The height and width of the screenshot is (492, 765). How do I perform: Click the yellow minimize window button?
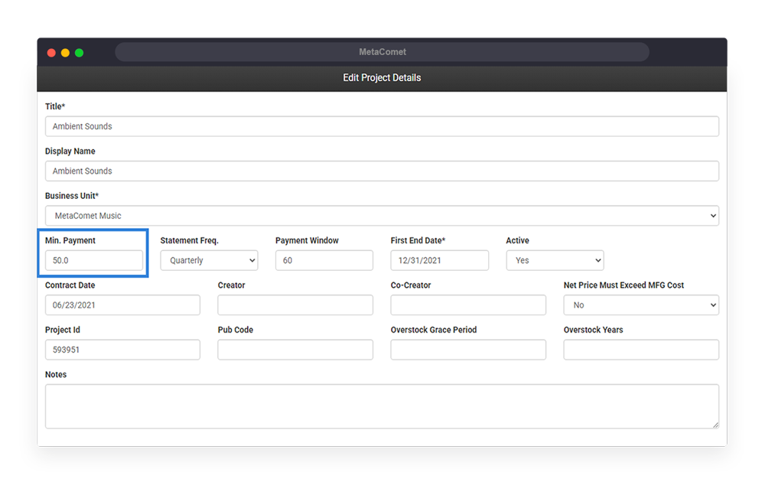point(65,53)
